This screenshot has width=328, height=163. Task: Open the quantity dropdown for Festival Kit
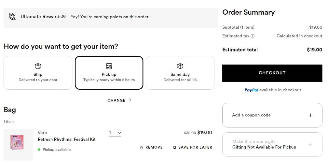[115, 133]
